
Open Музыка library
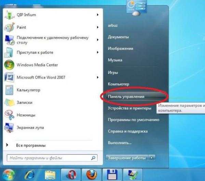point(115,60)
